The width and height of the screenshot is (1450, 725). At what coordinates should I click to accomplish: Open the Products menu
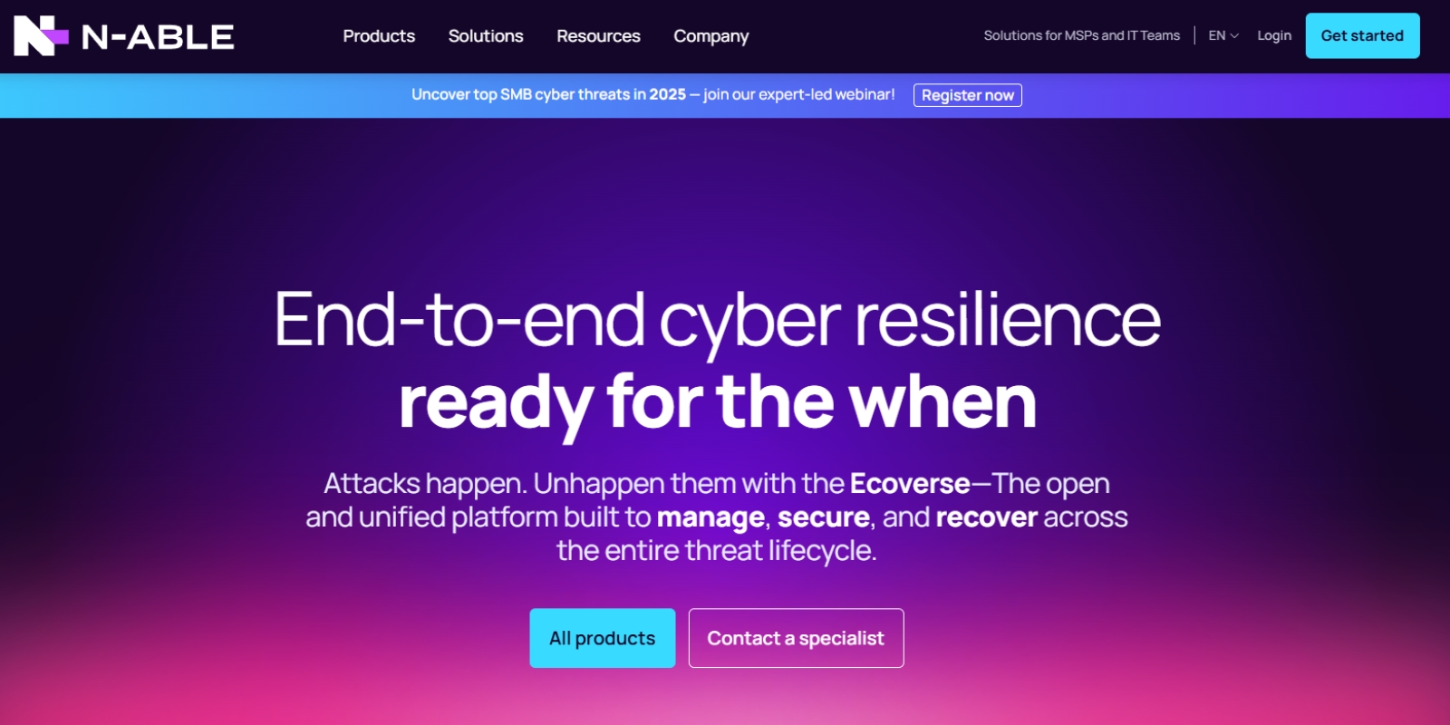point(379,36)
